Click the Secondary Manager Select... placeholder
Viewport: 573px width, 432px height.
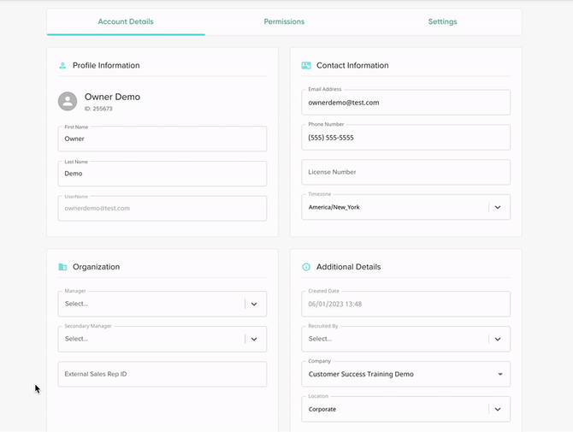[76, 339]
